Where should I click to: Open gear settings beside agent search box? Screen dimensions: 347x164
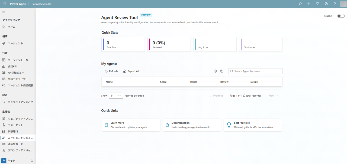tap(215, 71)
